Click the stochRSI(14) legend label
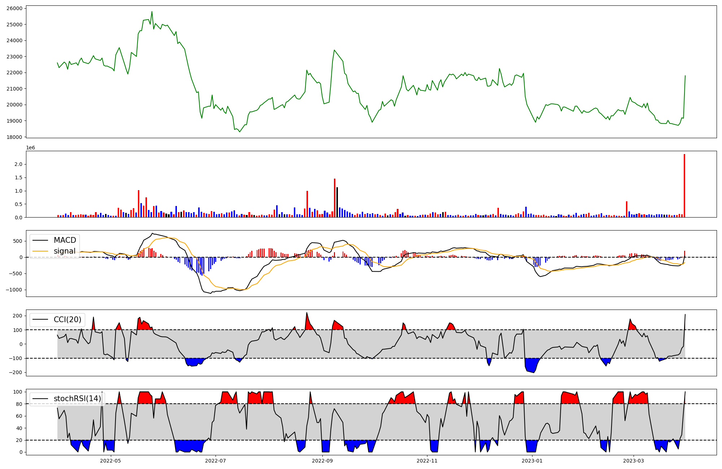722x469 pixels. 77,399
